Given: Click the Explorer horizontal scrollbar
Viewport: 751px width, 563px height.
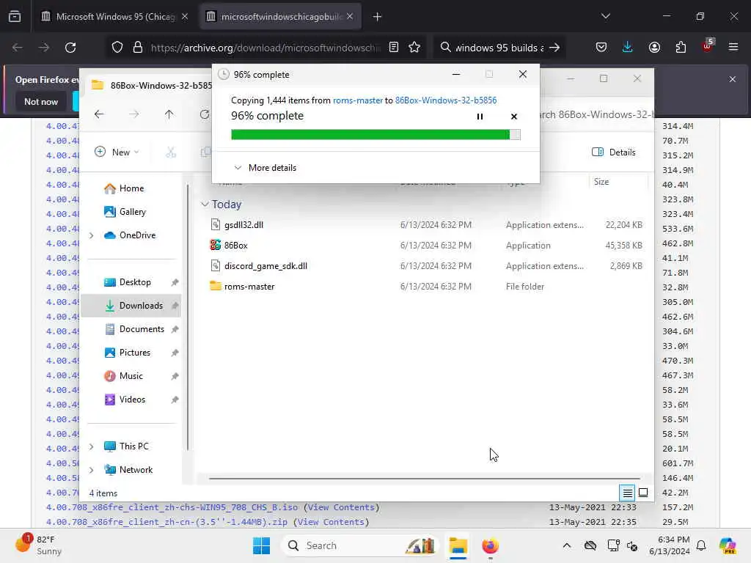Looking at the screenshot, I should click(424, 478).
